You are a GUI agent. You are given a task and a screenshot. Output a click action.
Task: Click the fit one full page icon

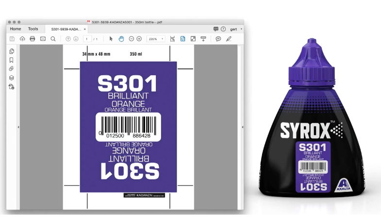[x=182, y=39]
